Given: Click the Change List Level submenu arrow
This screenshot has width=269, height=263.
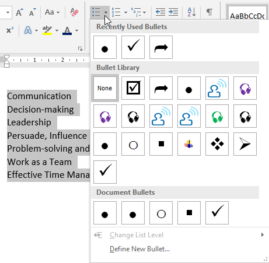Looking at the screenshot, I should [263, 235].
